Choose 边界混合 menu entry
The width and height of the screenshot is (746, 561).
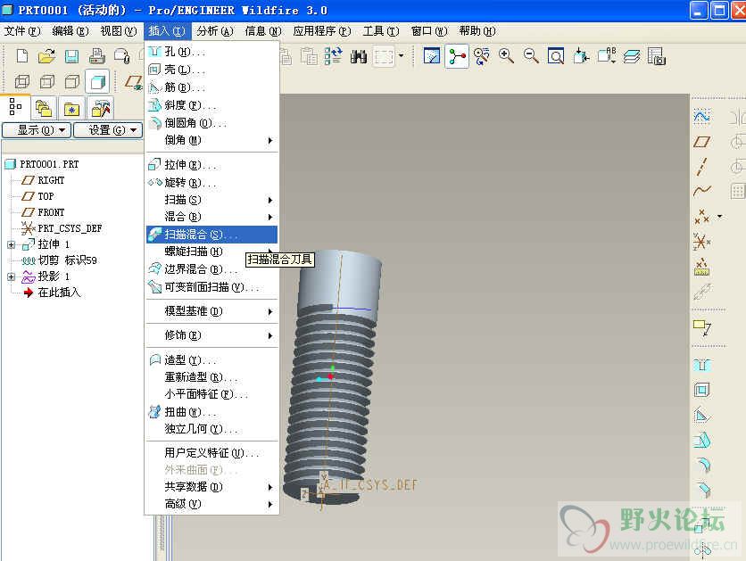[x=211, y=269]
